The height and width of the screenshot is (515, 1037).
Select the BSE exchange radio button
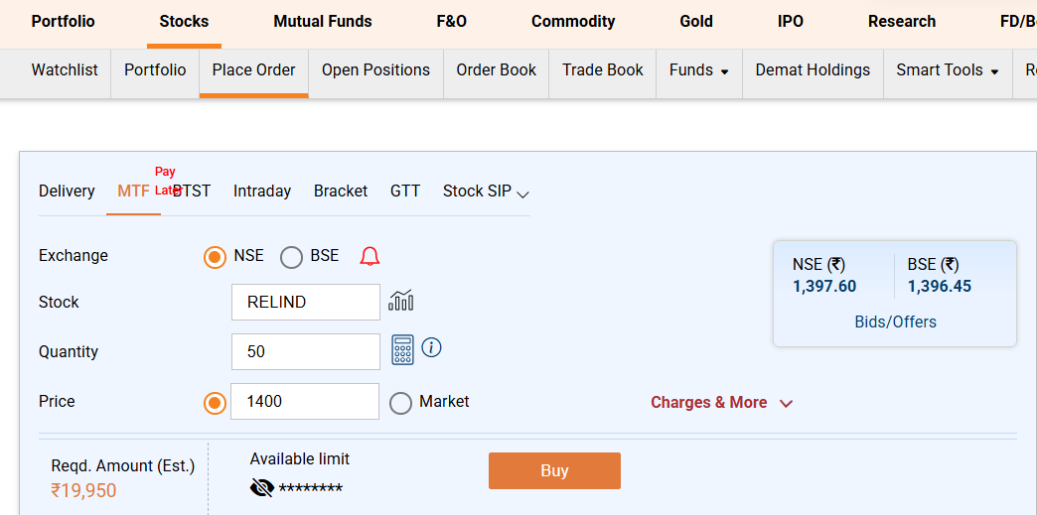coord(291,257)
